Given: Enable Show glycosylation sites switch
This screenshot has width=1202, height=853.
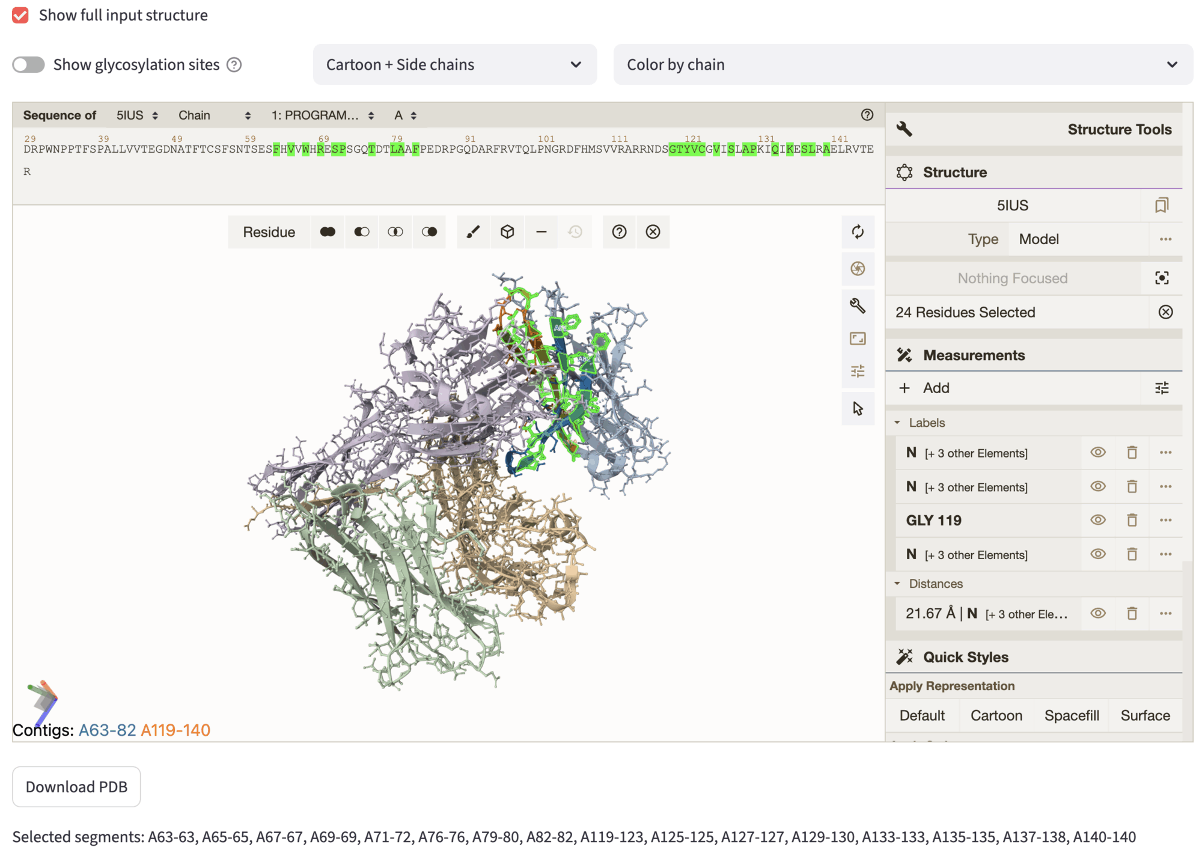Looking at the screenshot, I should pos(29,65).
